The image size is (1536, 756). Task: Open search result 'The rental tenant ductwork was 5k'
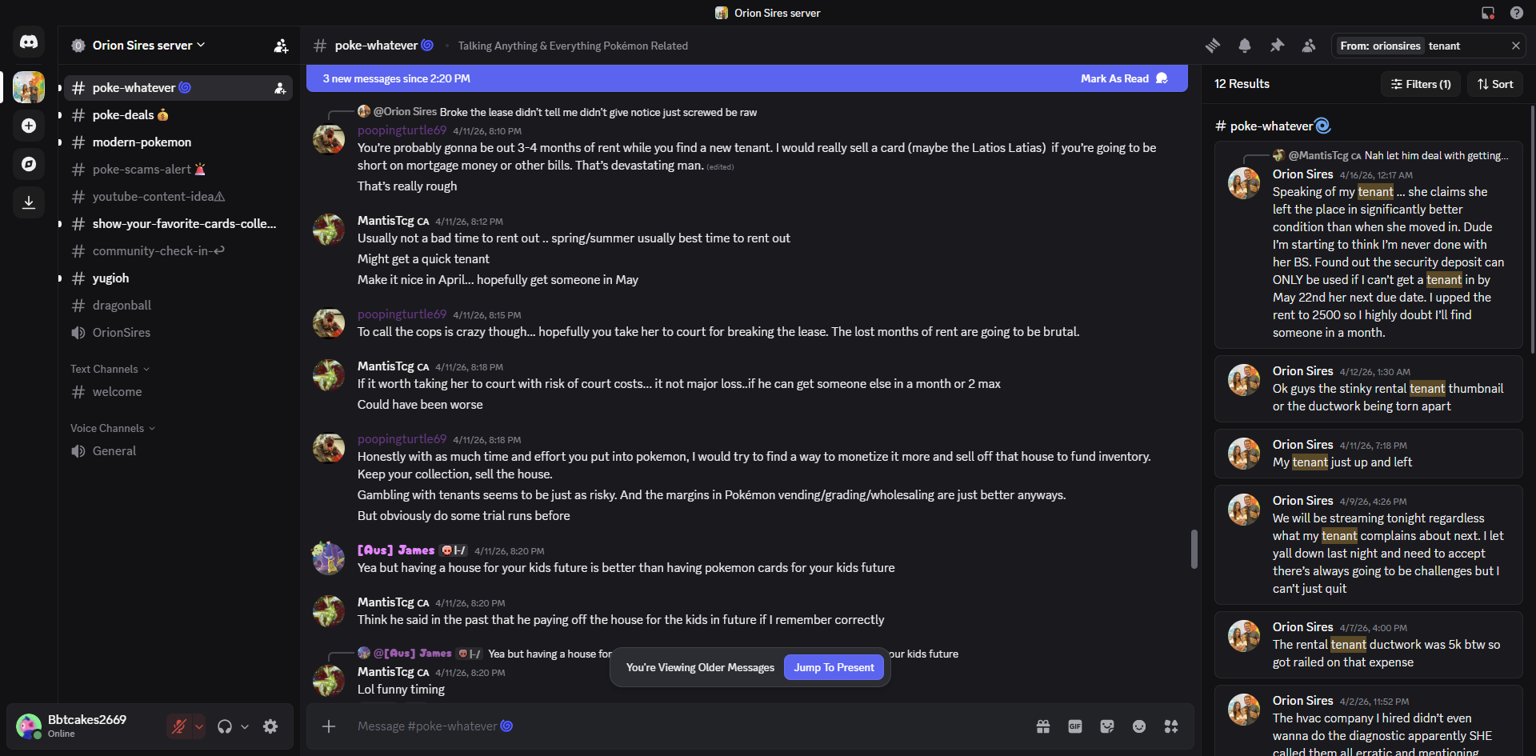[x=1368, y=645]
